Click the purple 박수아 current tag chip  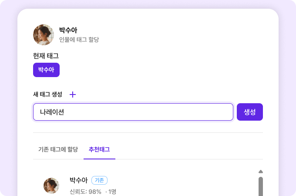coord(46,70)
